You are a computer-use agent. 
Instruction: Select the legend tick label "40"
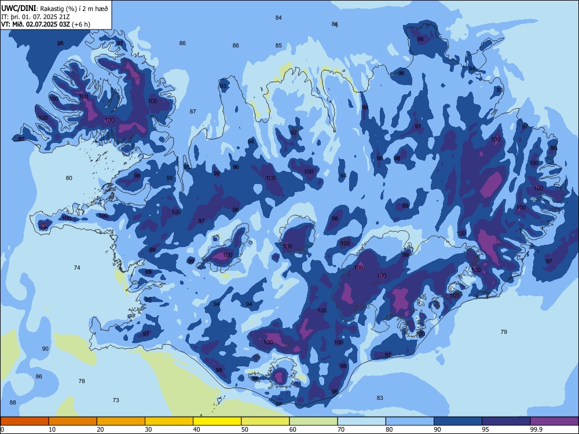pos(196,429)
